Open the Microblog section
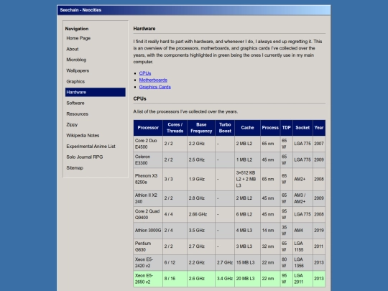Screen dimensions: 388x291 (x=96, y=60)
